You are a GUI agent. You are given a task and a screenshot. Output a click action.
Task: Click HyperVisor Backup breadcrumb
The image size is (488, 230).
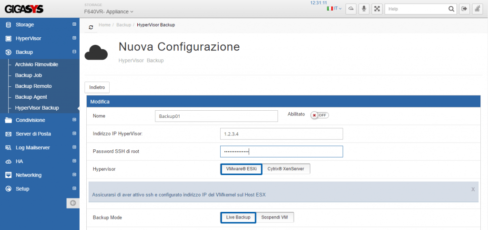click(x=156, y=25)
